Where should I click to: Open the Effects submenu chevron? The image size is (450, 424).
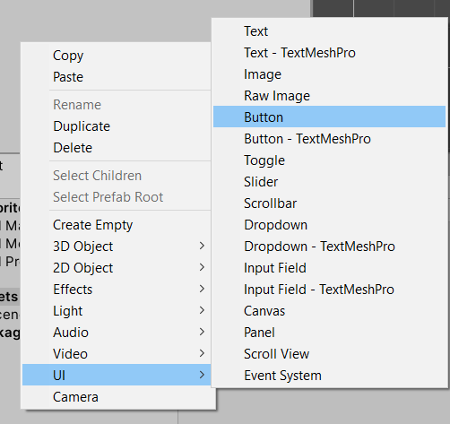click(202, 289)
